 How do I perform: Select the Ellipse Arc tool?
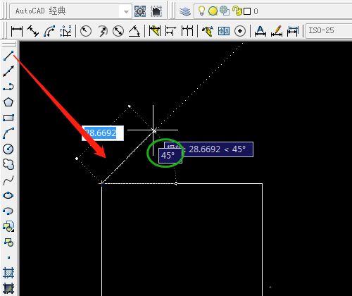click(x=8, y=211)
